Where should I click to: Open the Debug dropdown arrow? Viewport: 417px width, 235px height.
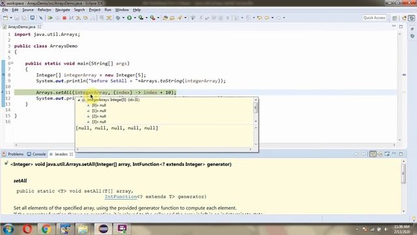coord(123,18)
